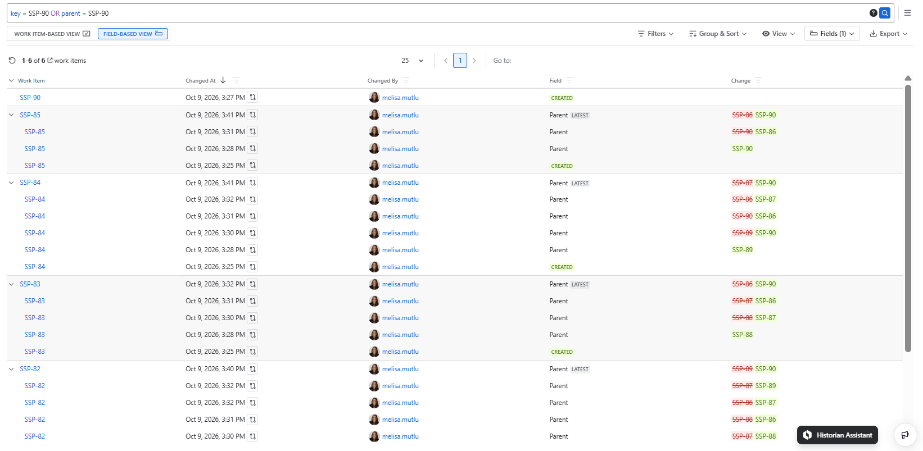The width and height of the screenshot is (923, 451).
Task: Filter the Field column
Action: pyautogui.click(x=569, y=80)
